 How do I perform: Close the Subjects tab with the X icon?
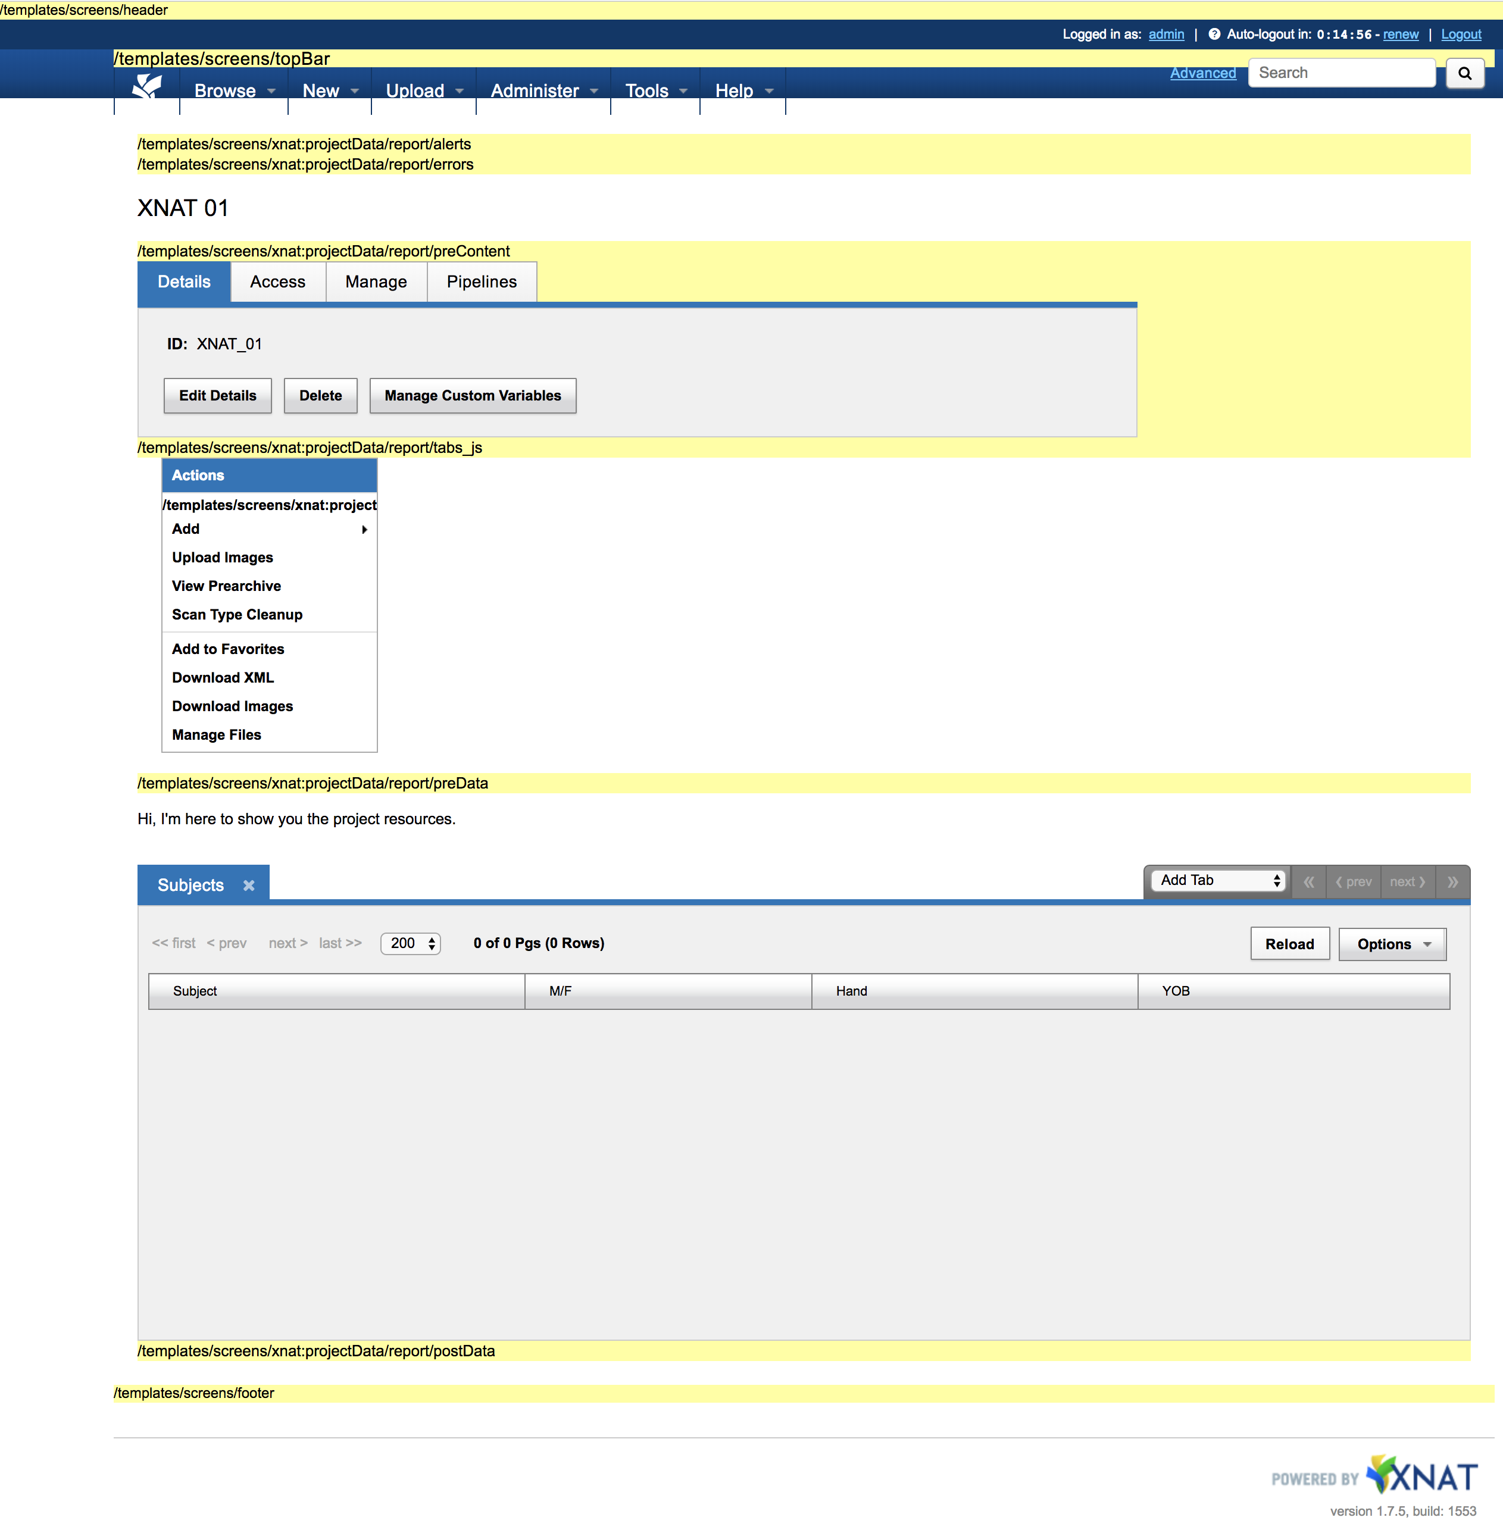tap(249, 885)
